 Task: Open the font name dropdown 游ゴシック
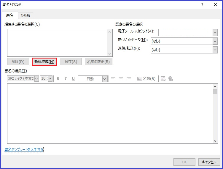tap(36, 79)
